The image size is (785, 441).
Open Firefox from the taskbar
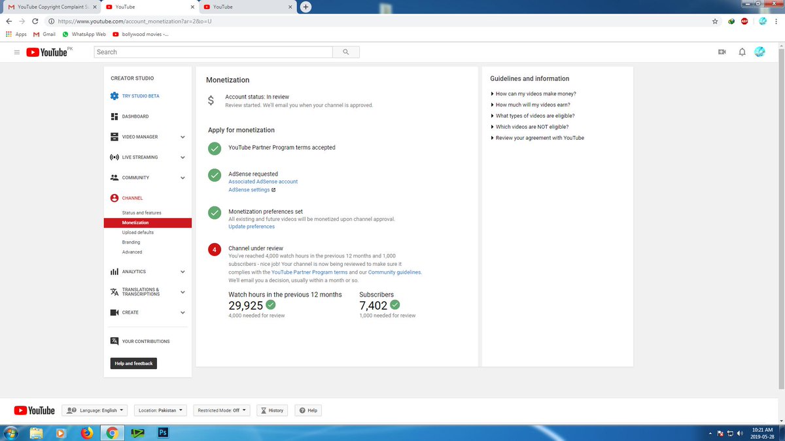pyautogui.click(x=86, y=433)
